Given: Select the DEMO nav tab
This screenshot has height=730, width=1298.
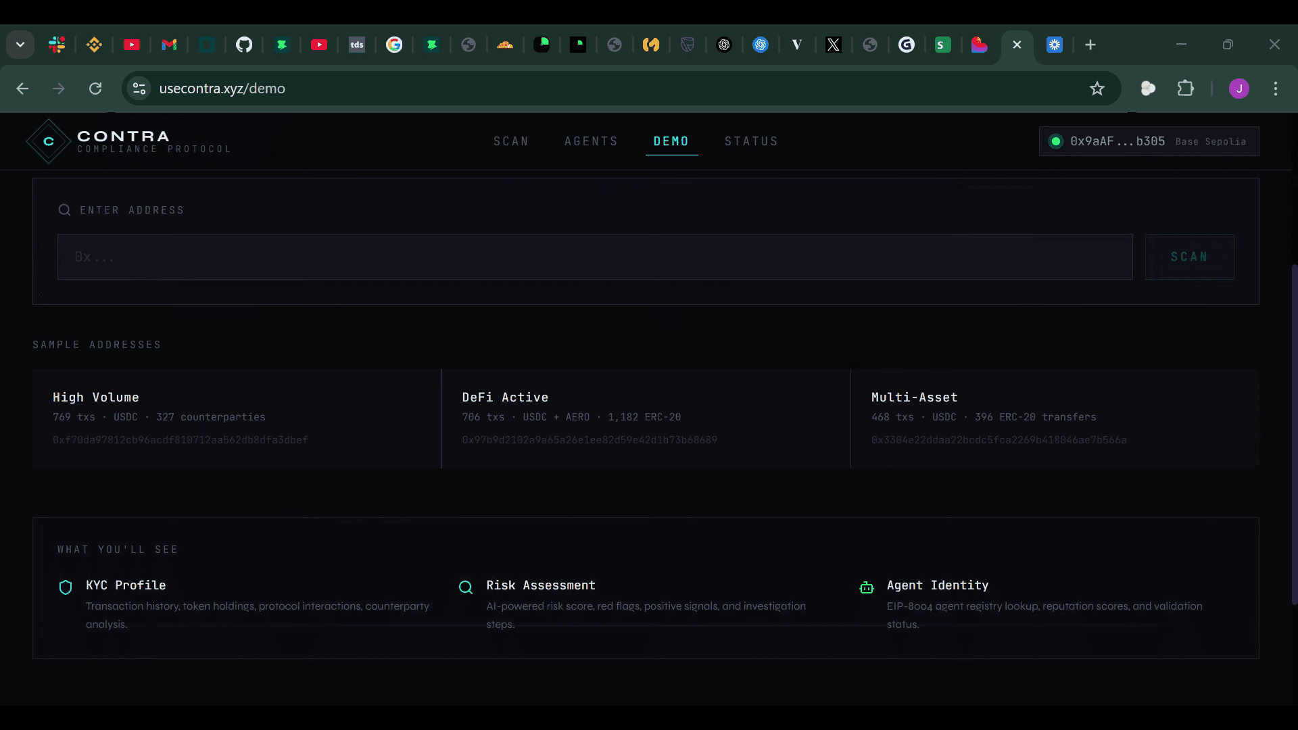Looking at the screenshot, I should click(671, 141).
